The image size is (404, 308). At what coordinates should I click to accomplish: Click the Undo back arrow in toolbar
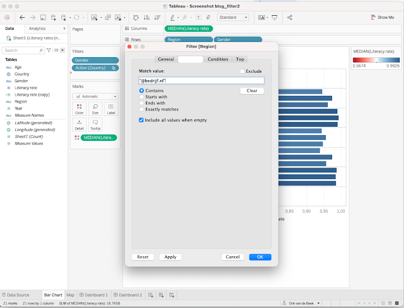pyautogui.click(x=22, y=17)
